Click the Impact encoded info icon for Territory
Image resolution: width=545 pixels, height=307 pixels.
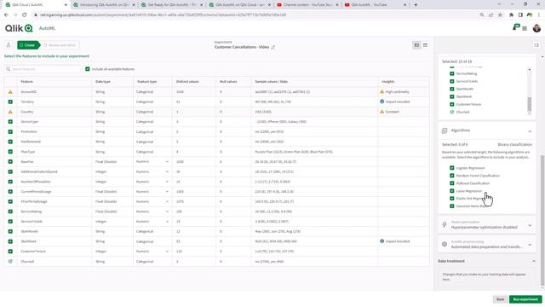[382, 101]
